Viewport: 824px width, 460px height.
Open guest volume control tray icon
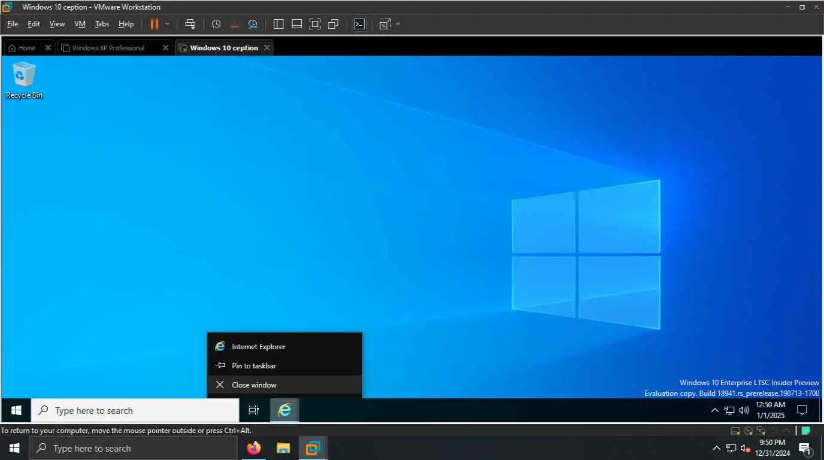(x=744, y=410)
